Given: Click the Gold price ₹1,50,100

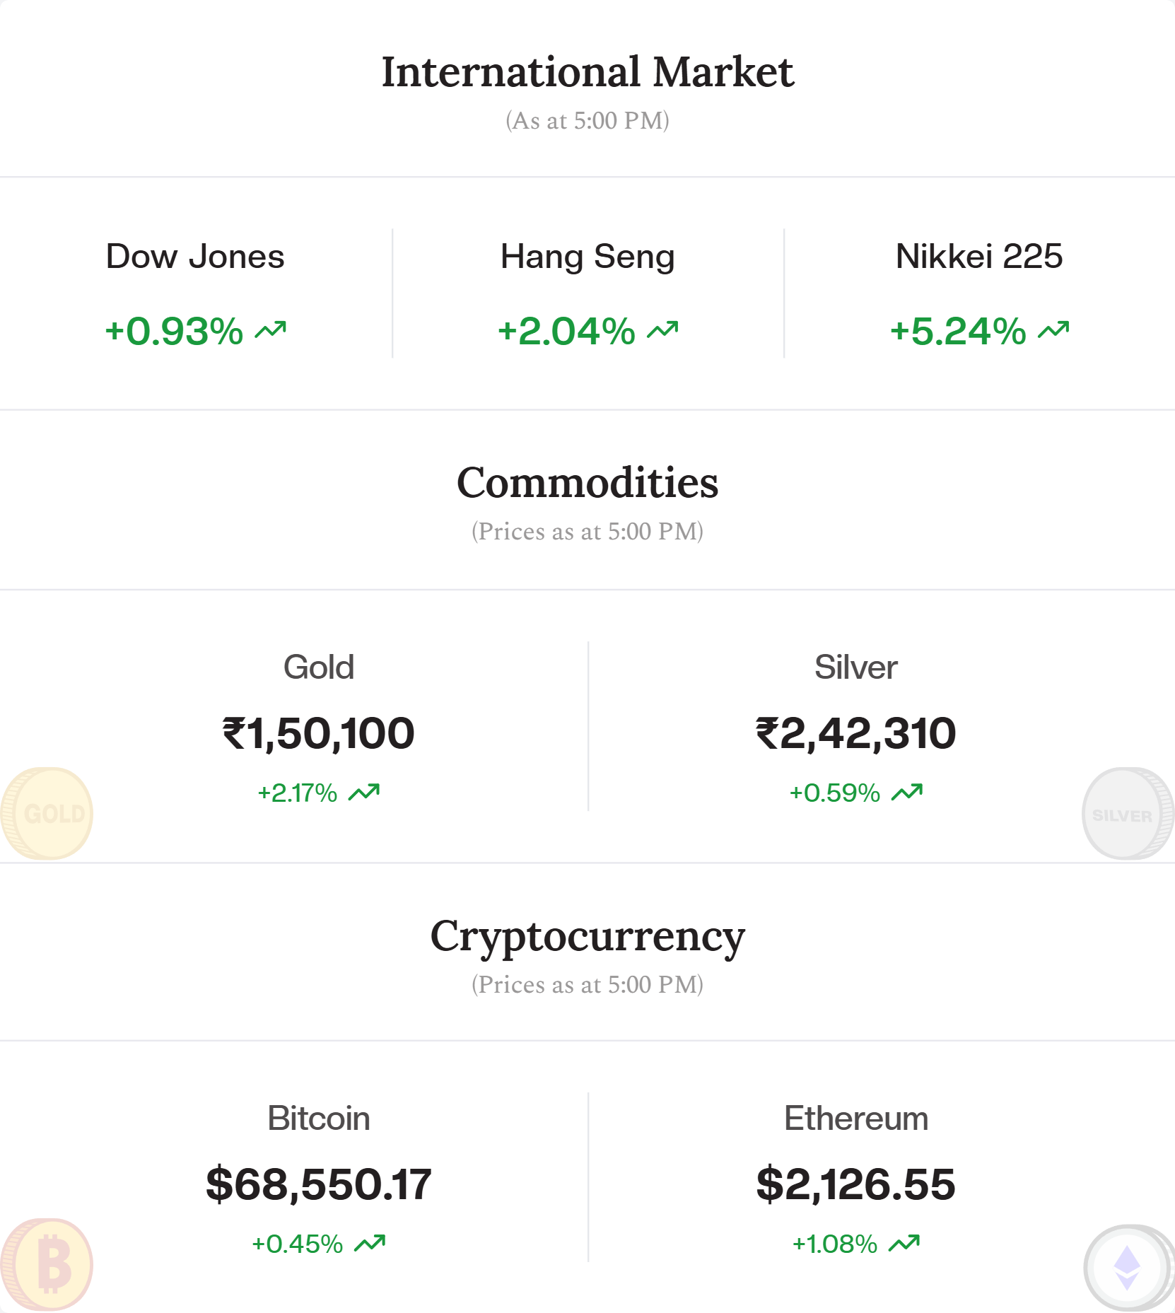Looking at the screenshot, I should [x=319, y=733].
